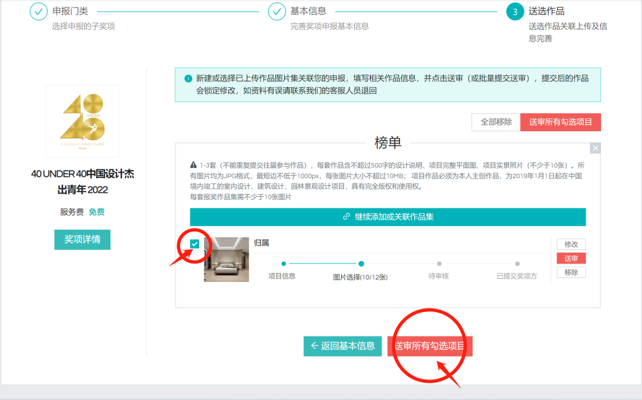Click the bedroom project thumbnail image
This screenshot has height=400, width=642.
click(x=226, y=259)
